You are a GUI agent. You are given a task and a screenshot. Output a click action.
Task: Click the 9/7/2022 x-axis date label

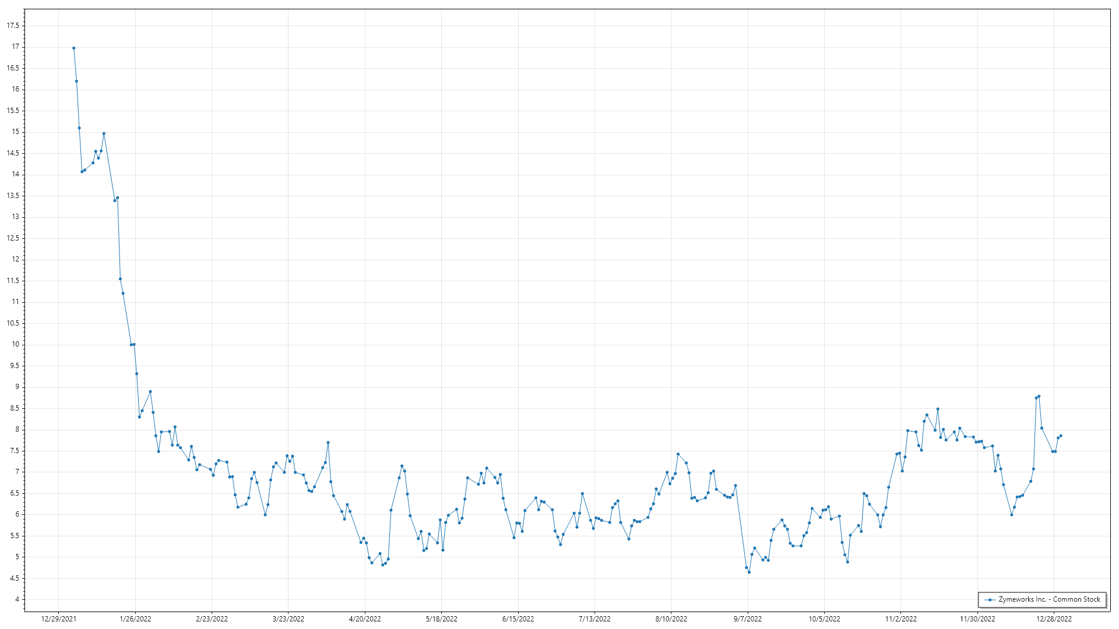click(748, 619)
